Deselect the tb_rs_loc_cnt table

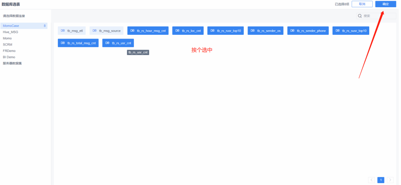tap(188, 31)
